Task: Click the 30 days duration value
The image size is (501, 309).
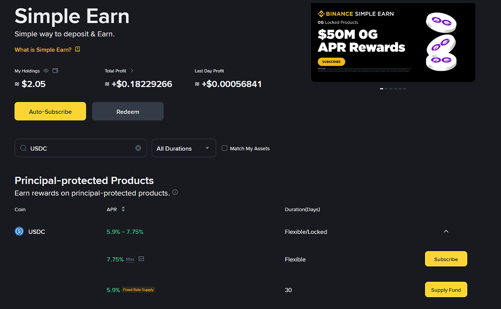Action: tap(288, 290)
